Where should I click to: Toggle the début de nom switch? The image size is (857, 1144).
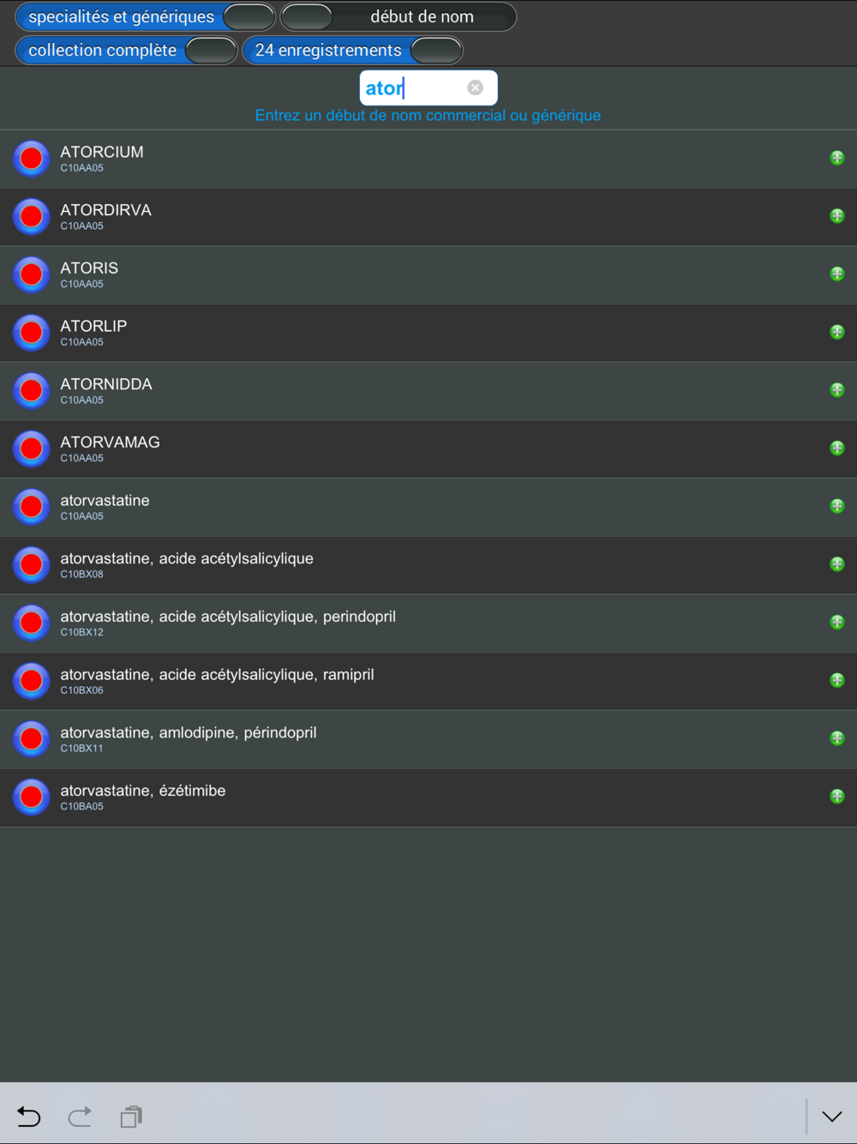(x=307, y=16)
